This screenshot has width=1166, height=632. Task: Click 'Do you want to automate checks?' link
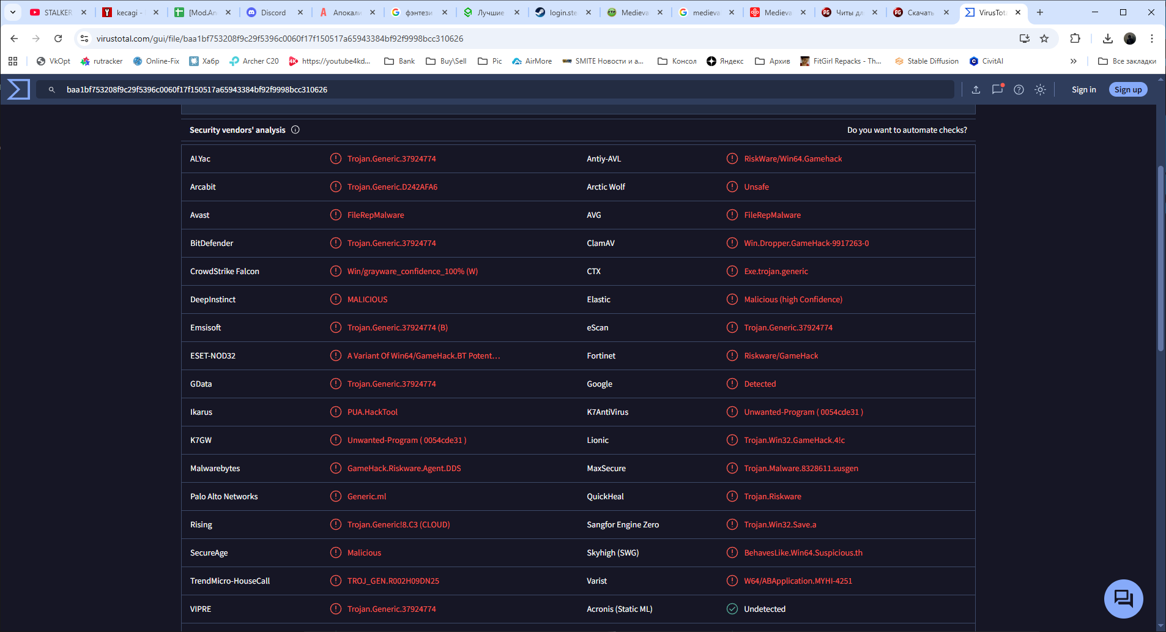[x=907, y=130]
